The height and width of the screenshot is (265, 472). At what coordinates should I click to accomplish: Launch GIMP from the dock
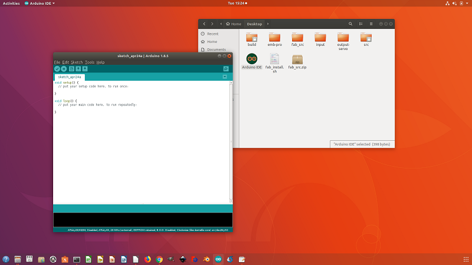click(171, 259)
